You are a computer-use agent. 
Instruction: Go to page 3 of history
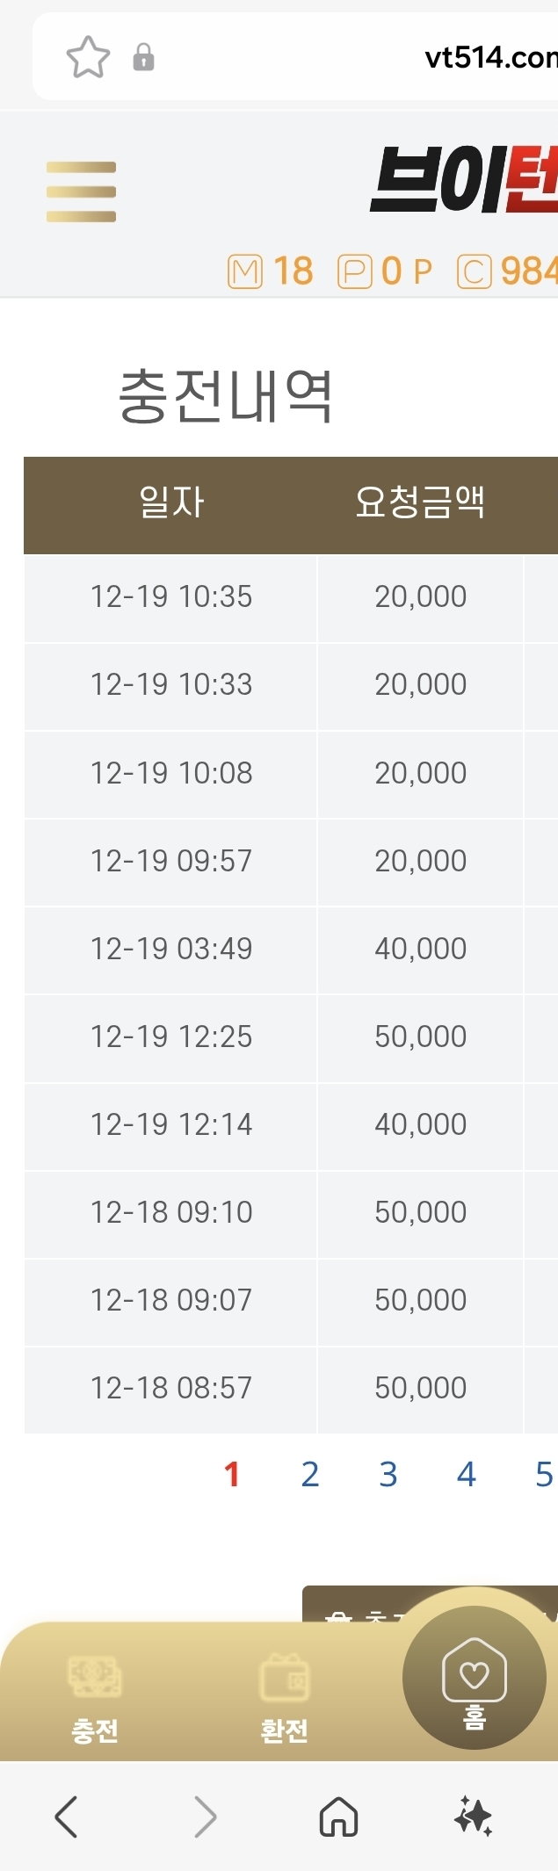coord(388,1475)
